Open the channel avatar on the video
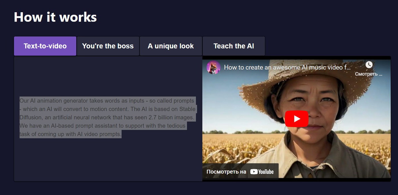 213,67
